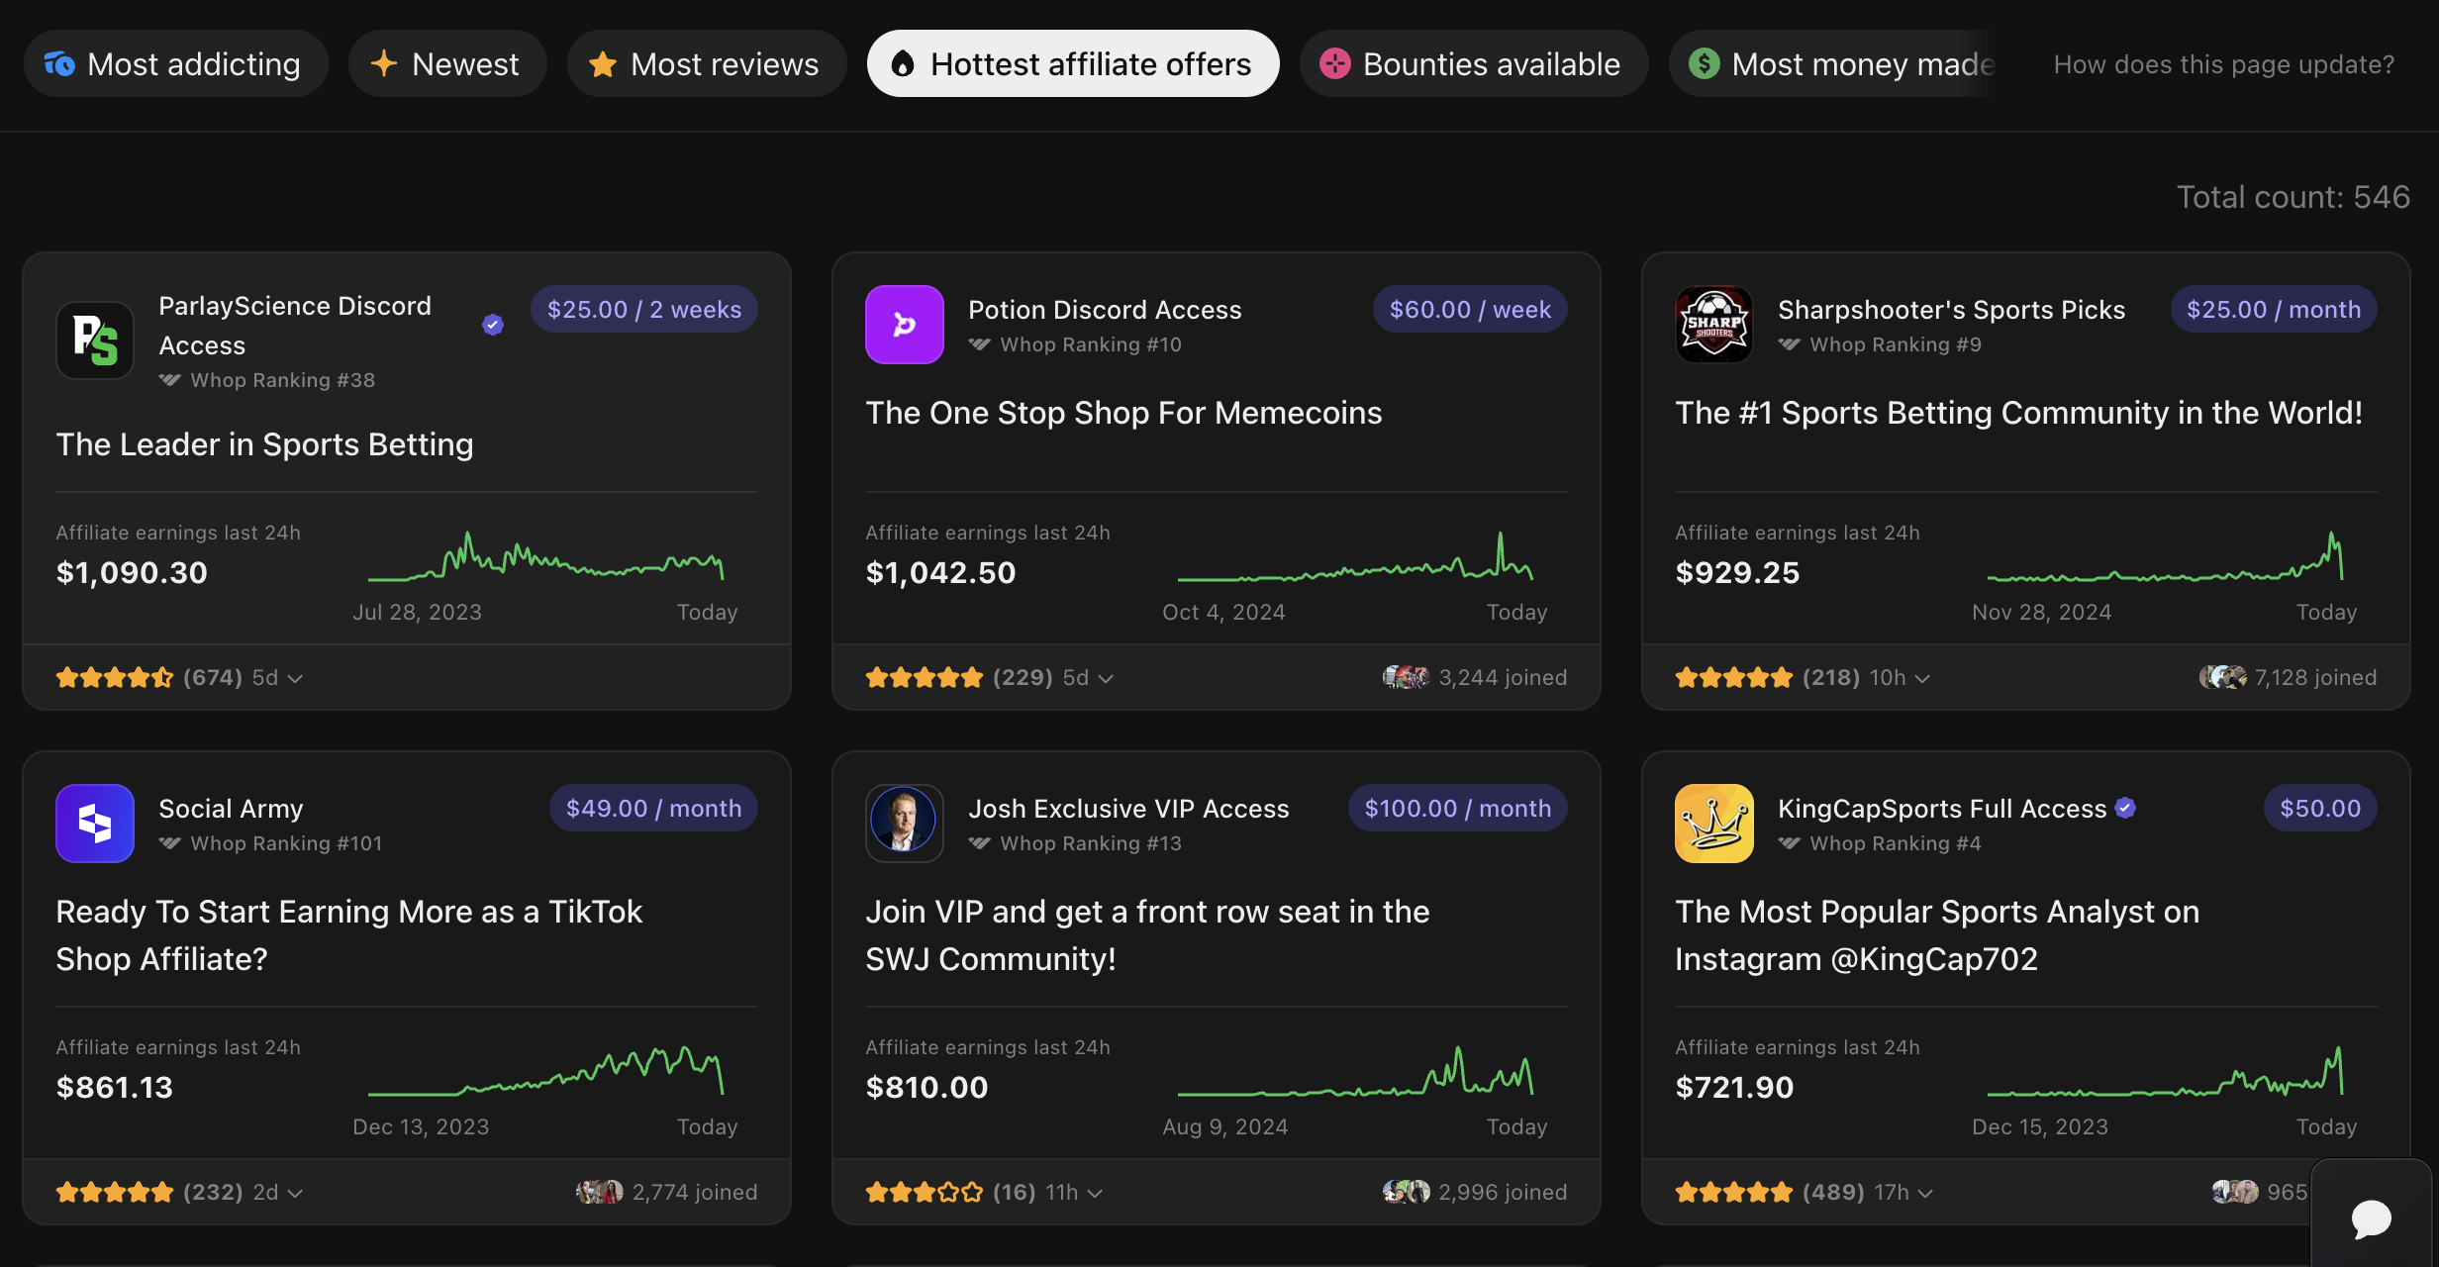Click the dollar icon on Most money made

tap(1704, 63)
